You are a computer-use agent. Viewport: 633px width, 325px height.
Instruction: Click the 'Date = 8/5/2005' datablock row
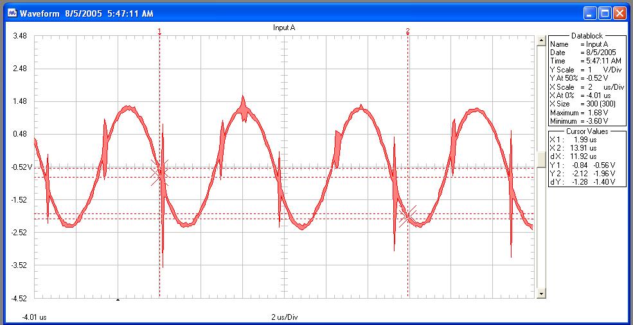coord(583,53)
